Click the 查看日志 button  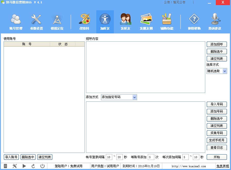[217, 147]
